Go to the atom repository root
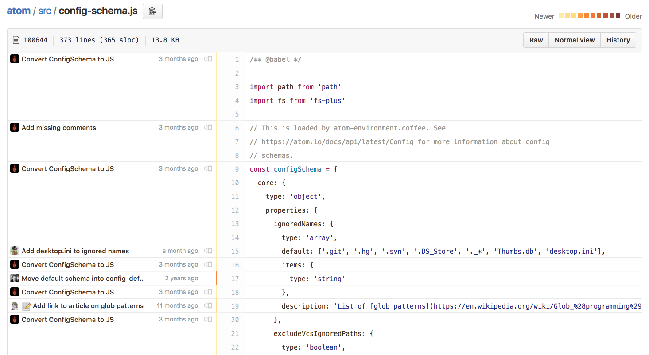 click(x=19, y=11)
